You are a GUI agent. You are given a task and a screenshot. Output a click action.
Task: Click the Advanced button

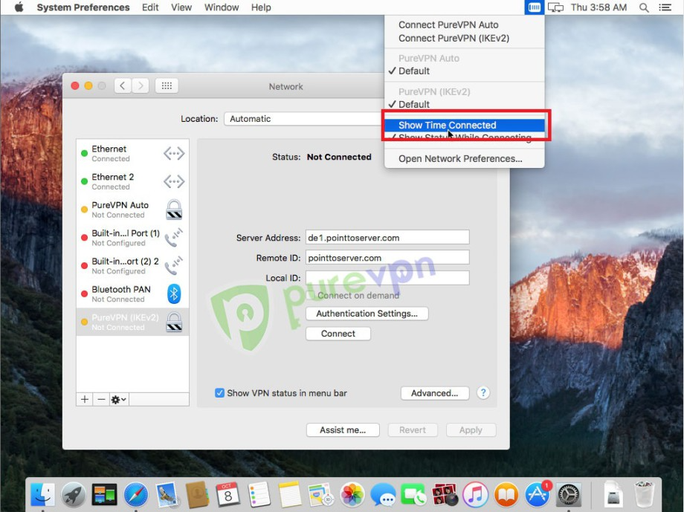[x=434, y=393]
